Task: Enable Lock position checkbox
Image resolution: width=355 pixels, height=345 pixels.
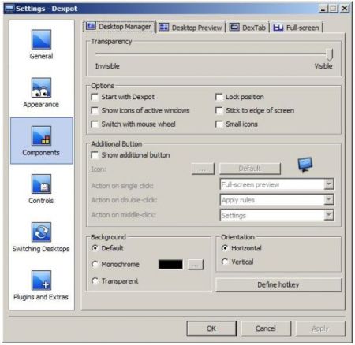Action: pyautogui.click(x=219, y=97)
